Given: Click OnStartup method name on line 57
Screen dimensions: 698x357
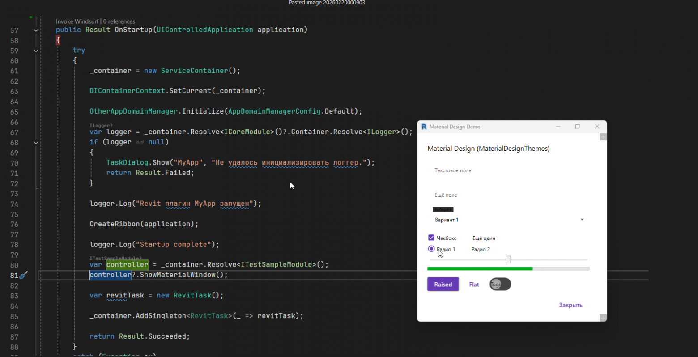Looking at the screenshot, I should [134, 30].
